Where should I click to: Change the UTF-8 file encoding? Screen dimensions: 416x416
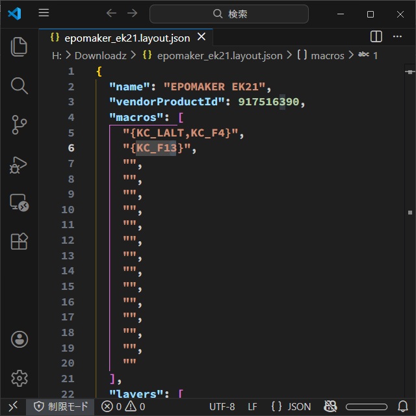tap(222, 407)
